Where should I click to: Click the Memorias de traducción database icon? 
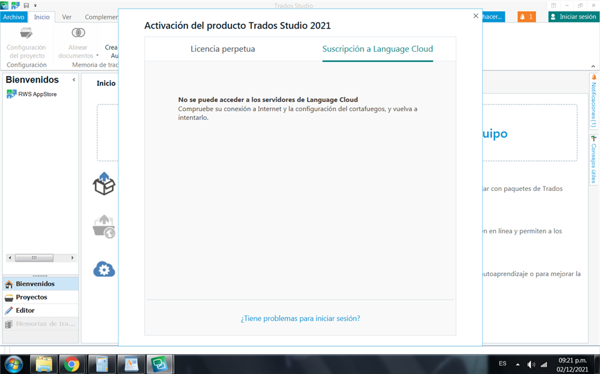pyautogui.click(x=9, y=324)
